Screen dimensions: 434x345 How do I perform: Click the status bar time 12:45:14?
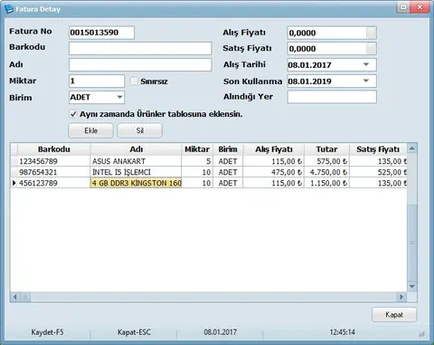(x=342, y=332)
